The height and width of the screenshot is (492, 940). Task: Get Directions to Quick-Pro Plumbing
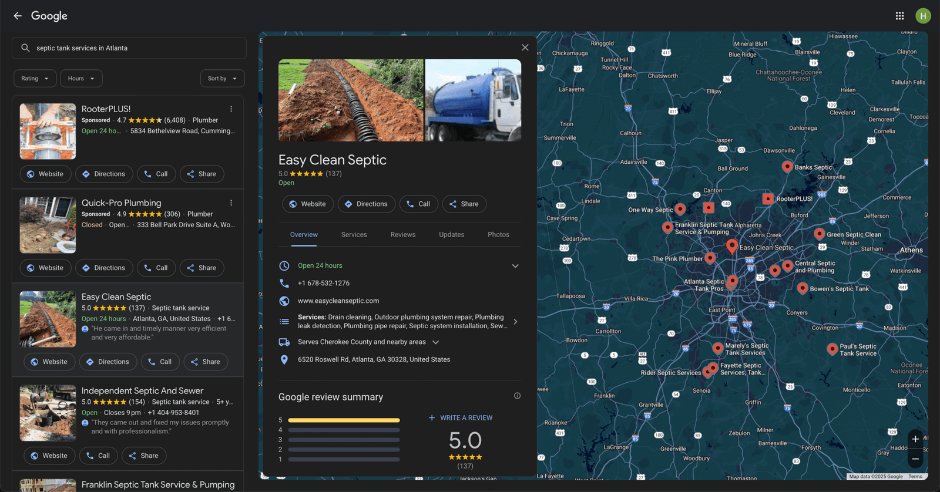[x=104, y=268]
